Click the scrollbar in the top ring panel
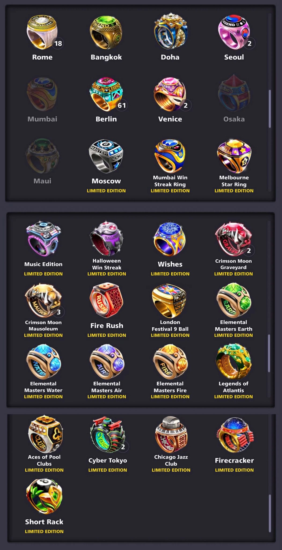282x550 pixels. (270, 109)
